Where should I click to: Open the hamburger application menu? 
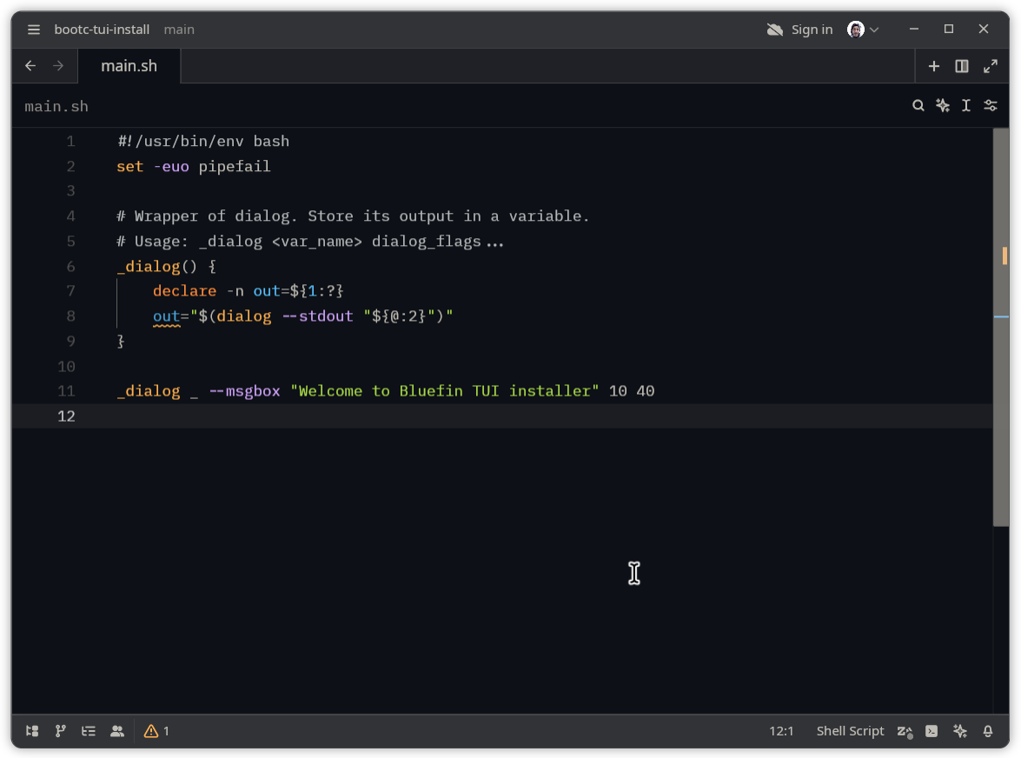tap(34, 30)
